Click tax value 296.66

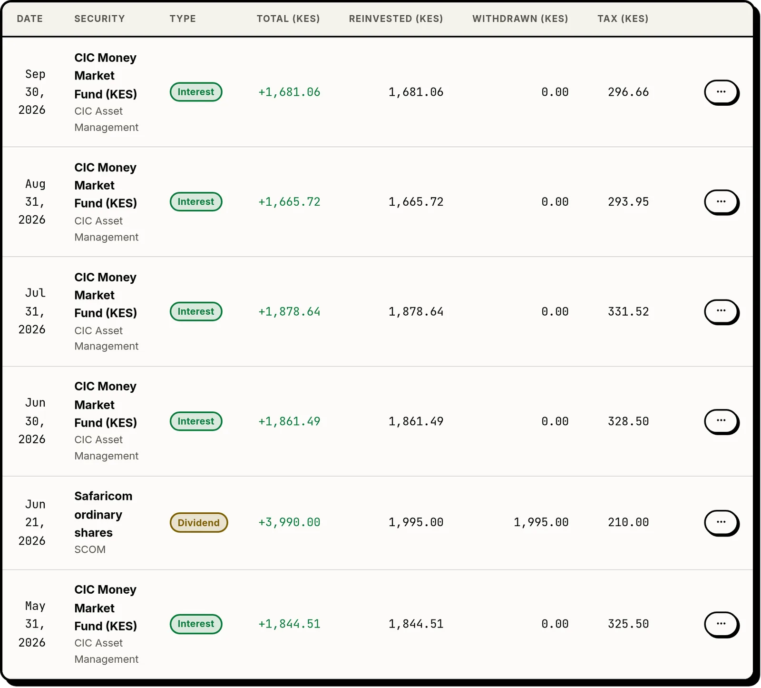(x=628, y=92)
